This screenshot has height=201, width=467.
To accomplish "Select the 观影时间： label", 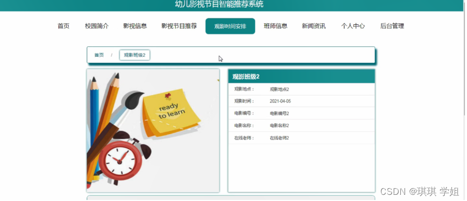I will coord(244,101).
